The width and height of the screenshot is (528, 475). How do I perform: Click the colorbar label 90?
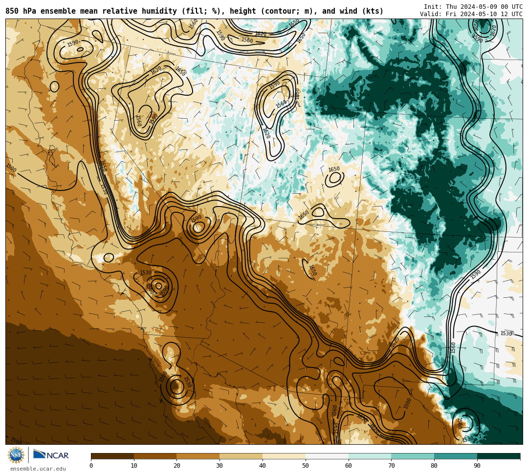pyautogui.click(x=477, y=466)
